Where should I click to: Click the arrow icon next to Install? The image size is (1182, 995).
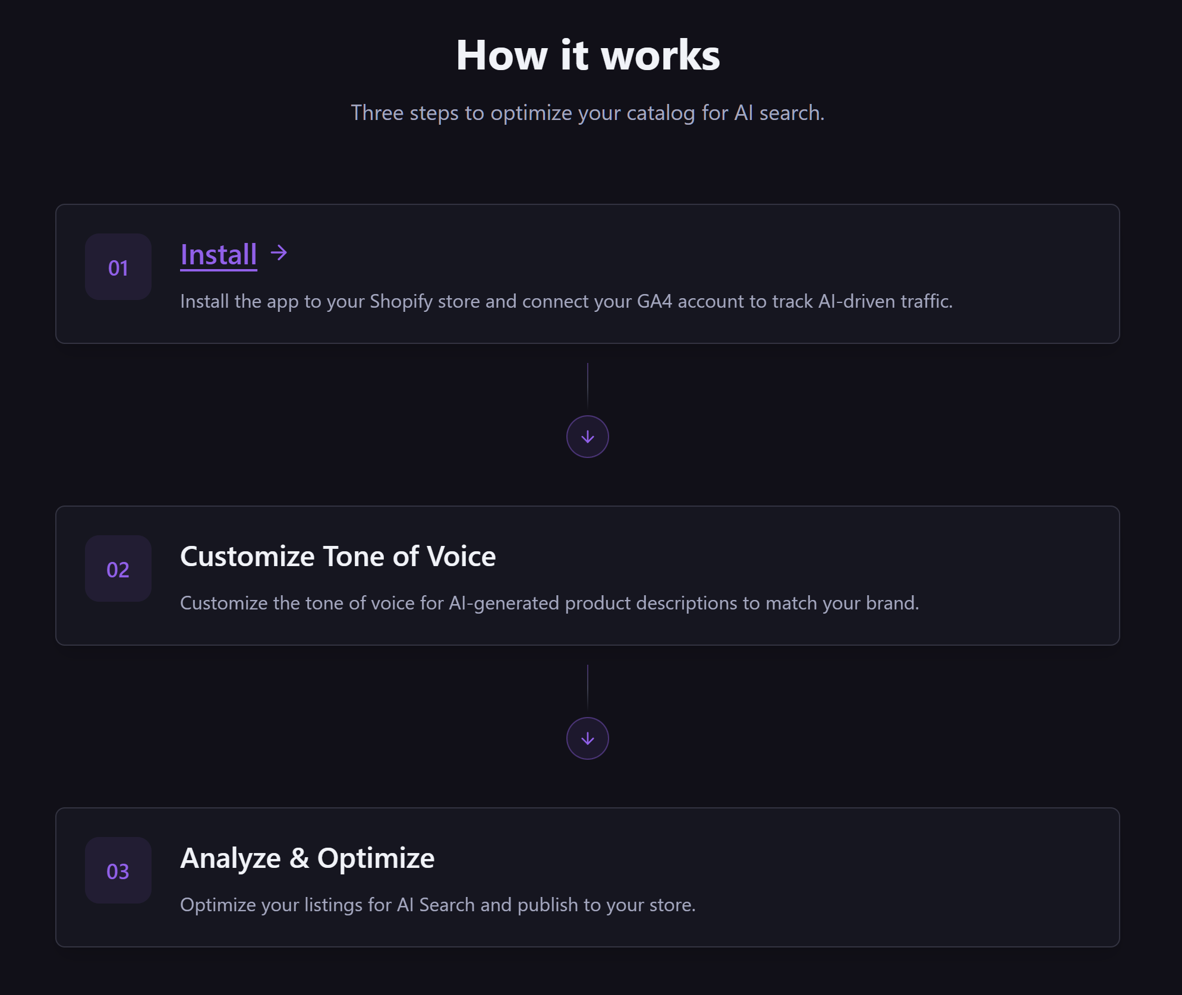pos(278,254)
